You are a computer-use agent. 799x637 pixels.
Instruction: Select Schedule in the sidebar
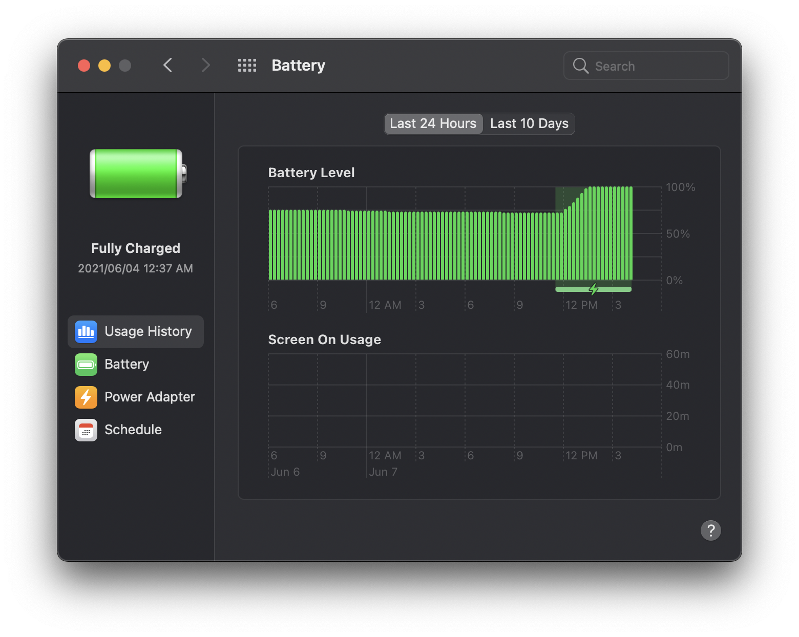[x=136, y=430]
